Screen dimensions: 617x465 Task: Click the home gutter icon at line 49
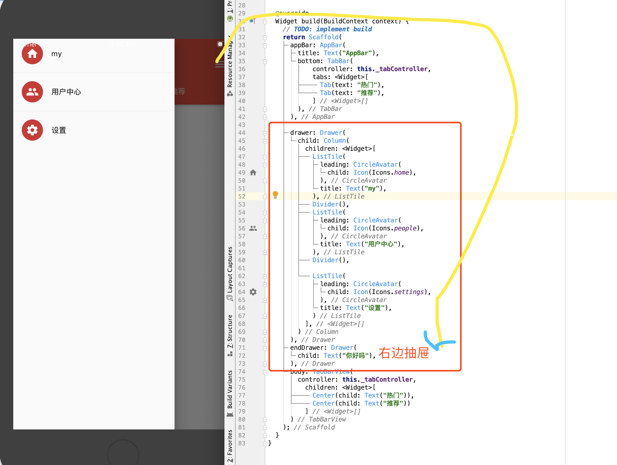pyautogui.click(x=253, y=173)
